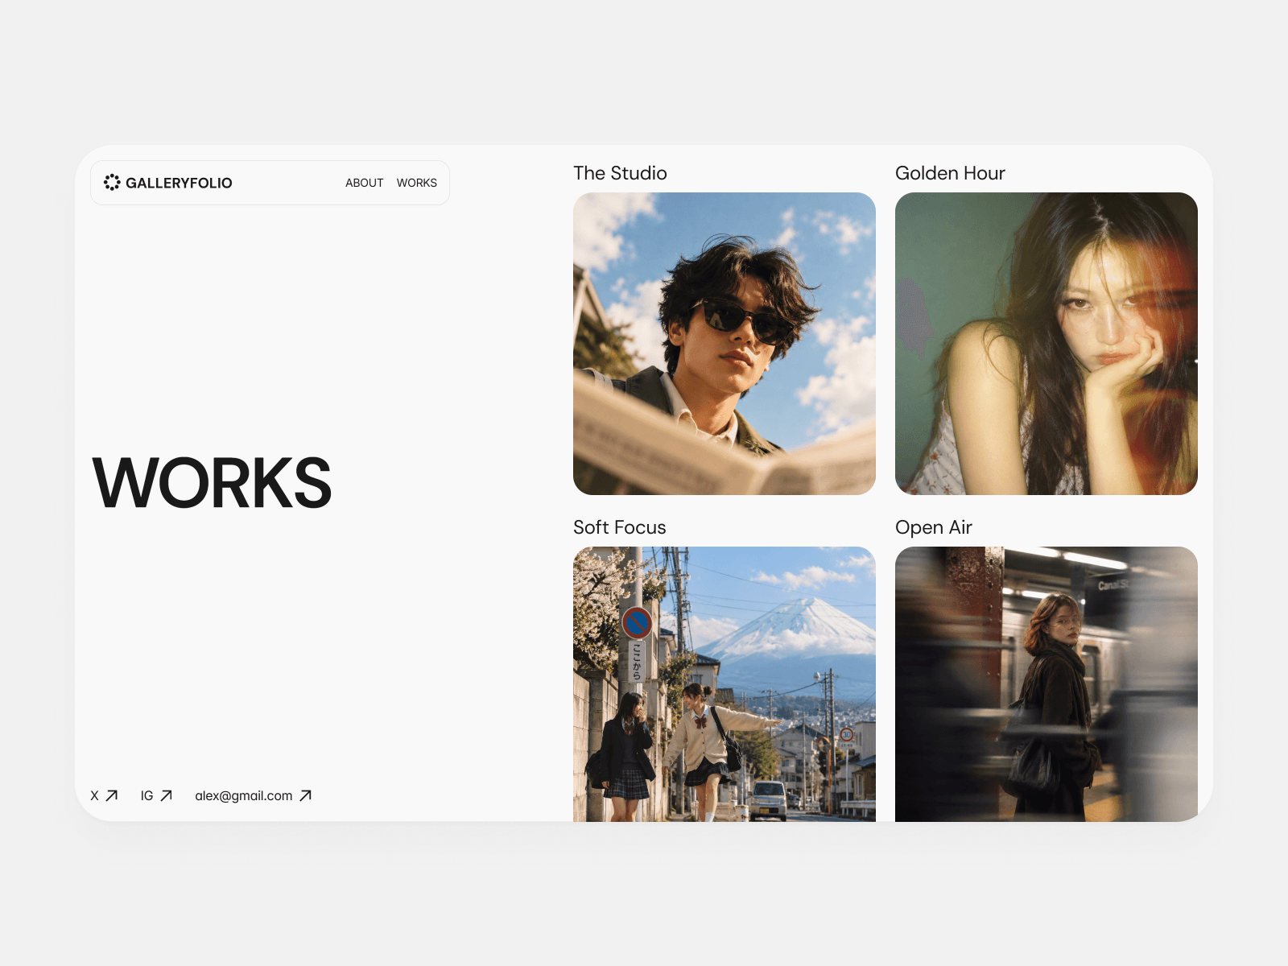Image resolution: width=1288 pixels, height=966 pixels.
Task: Open the X social link
Action: click(94, 795)
